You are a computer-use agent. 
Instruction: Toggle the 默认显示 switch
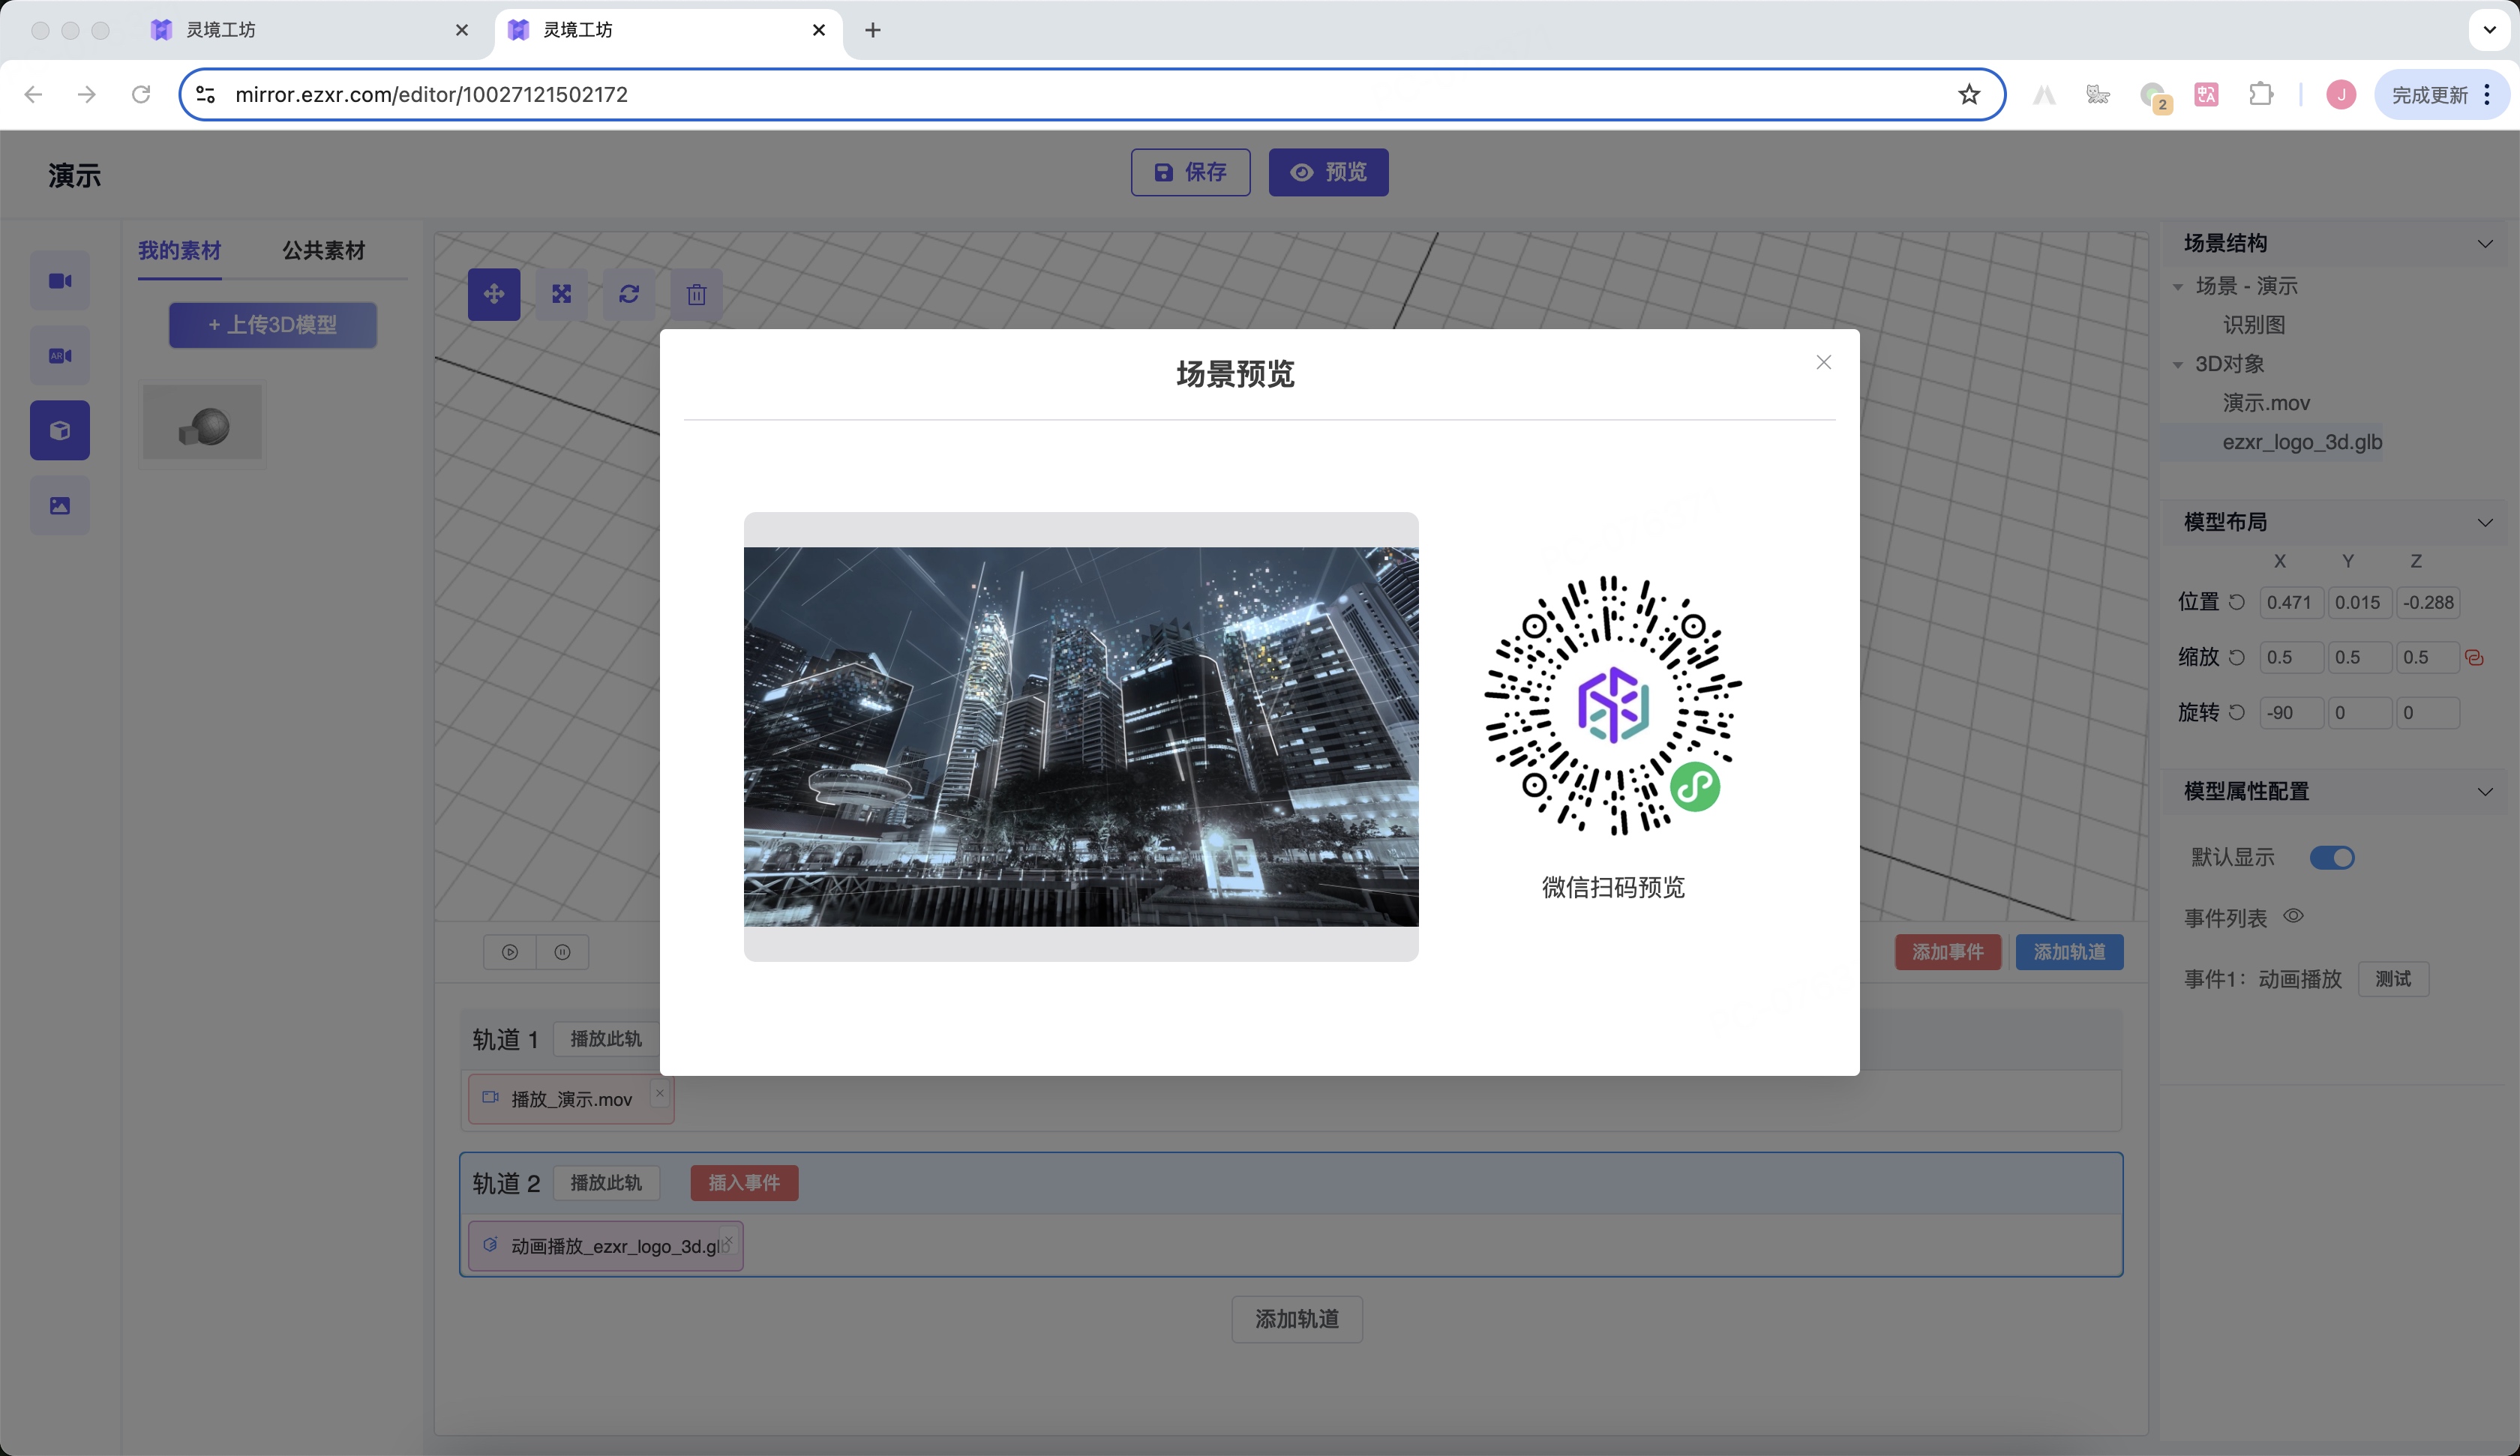click(x=2332, y=857)
